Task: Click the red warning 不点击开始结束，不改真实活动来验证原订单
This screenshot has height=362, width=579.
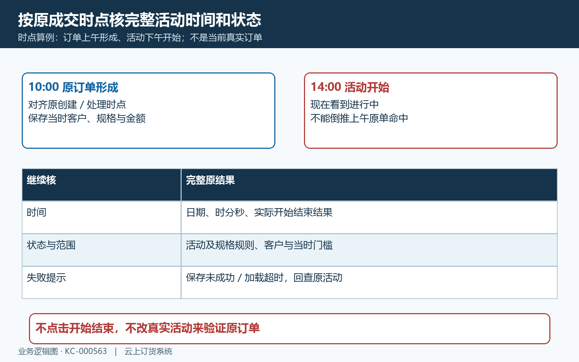Action: [289, 329]
